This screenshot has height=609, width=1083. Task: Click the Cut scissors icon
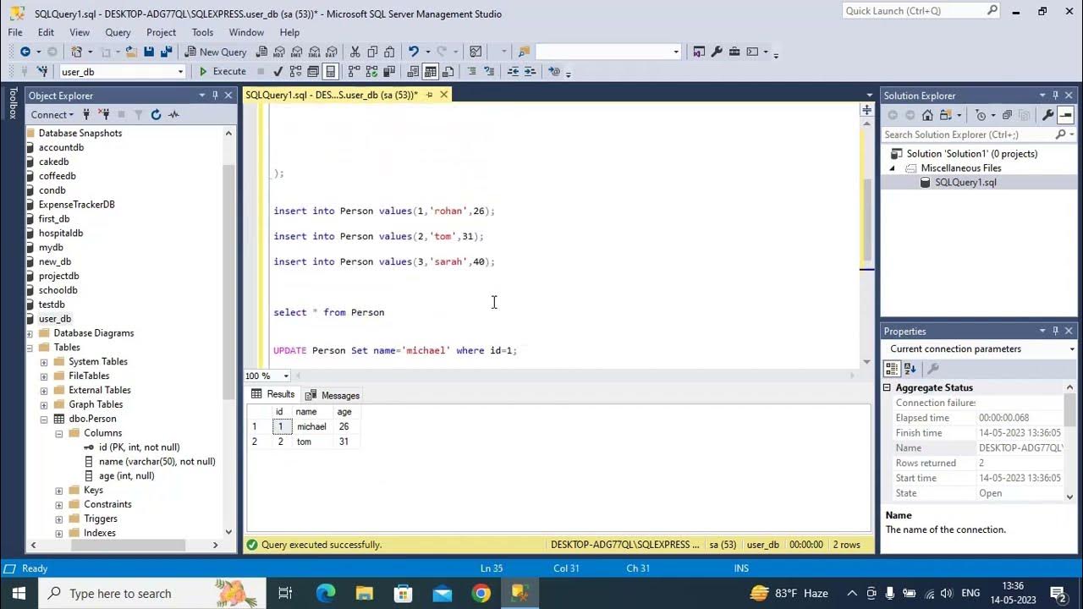pos(355,52)
